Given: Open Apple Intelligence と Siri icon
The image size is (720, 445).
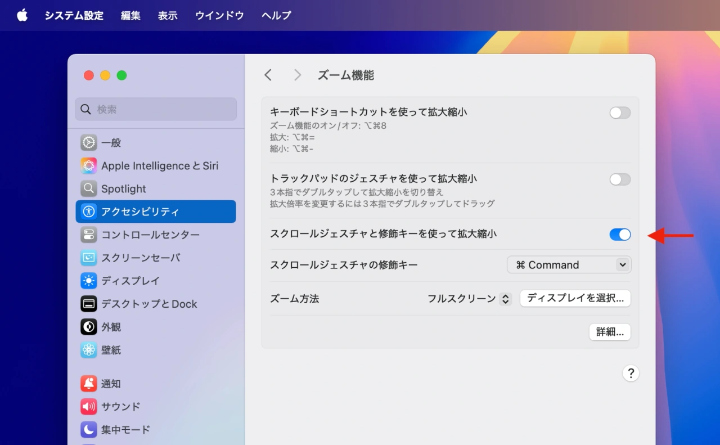Looking at the screenshot, I should (x=88, y=166).
